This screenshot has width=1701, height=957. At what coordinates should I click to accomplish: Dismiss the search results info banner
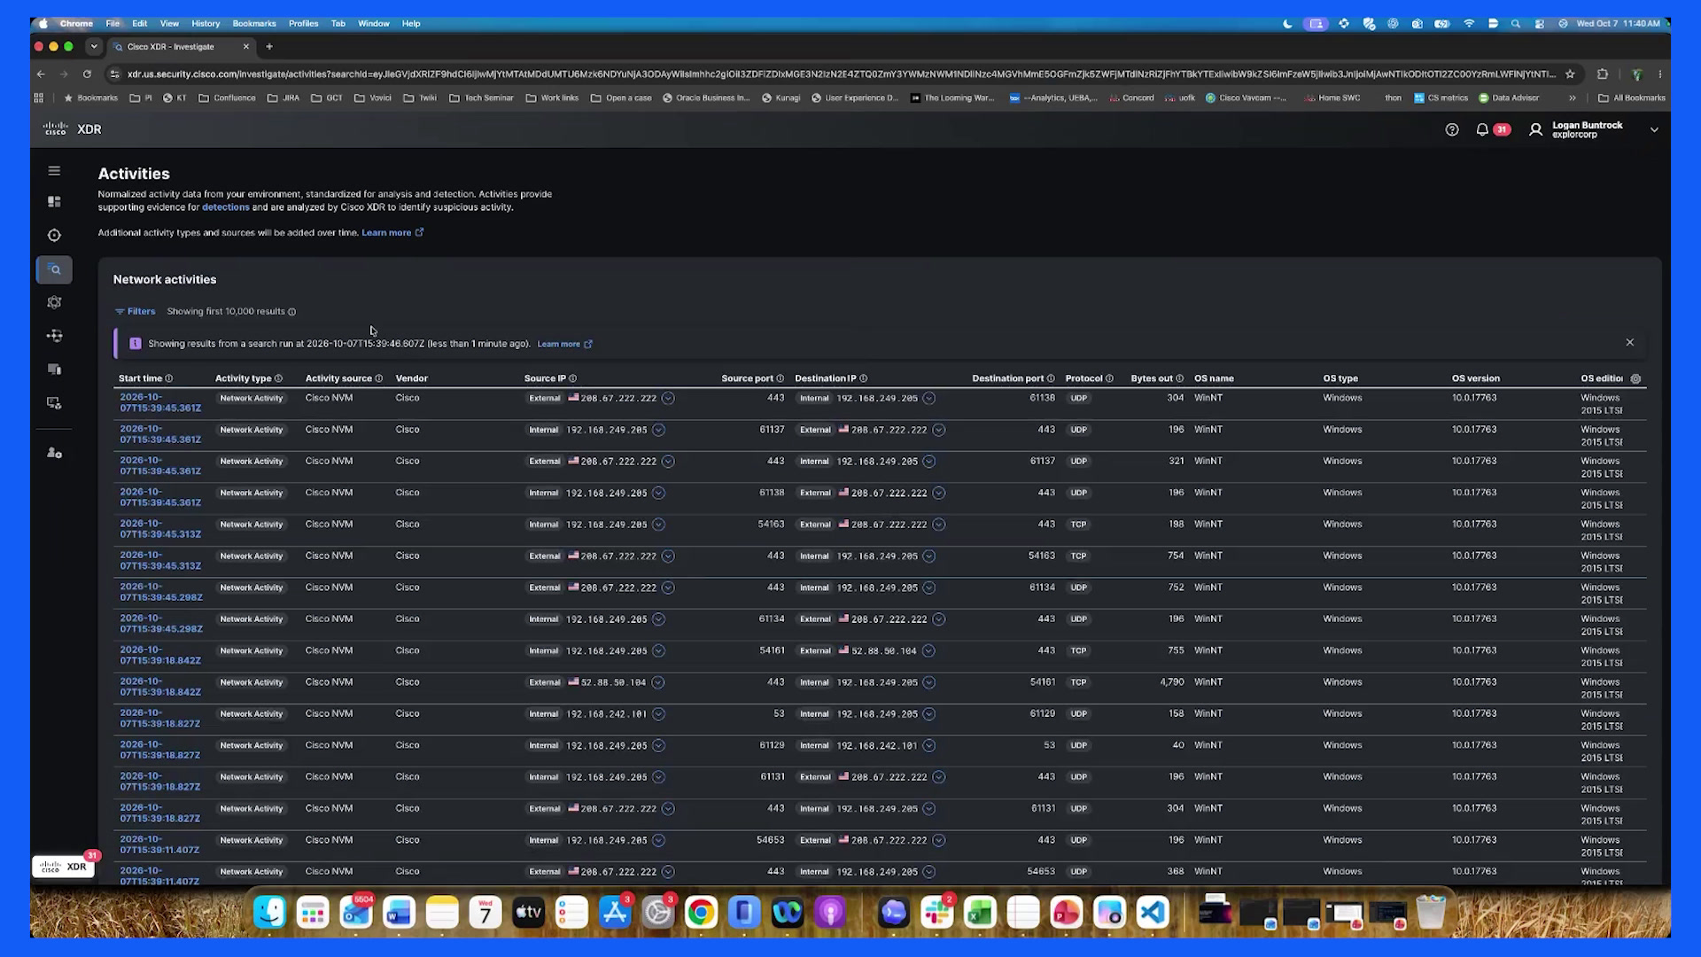click(1629, 342)
